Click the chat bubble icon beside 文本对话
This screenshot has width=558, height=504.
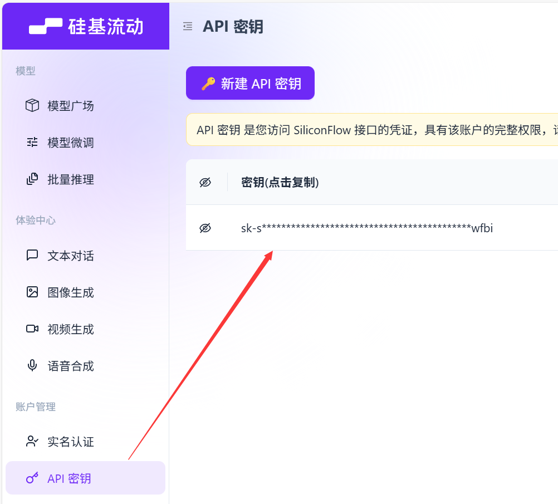click(x=32, y=255)
